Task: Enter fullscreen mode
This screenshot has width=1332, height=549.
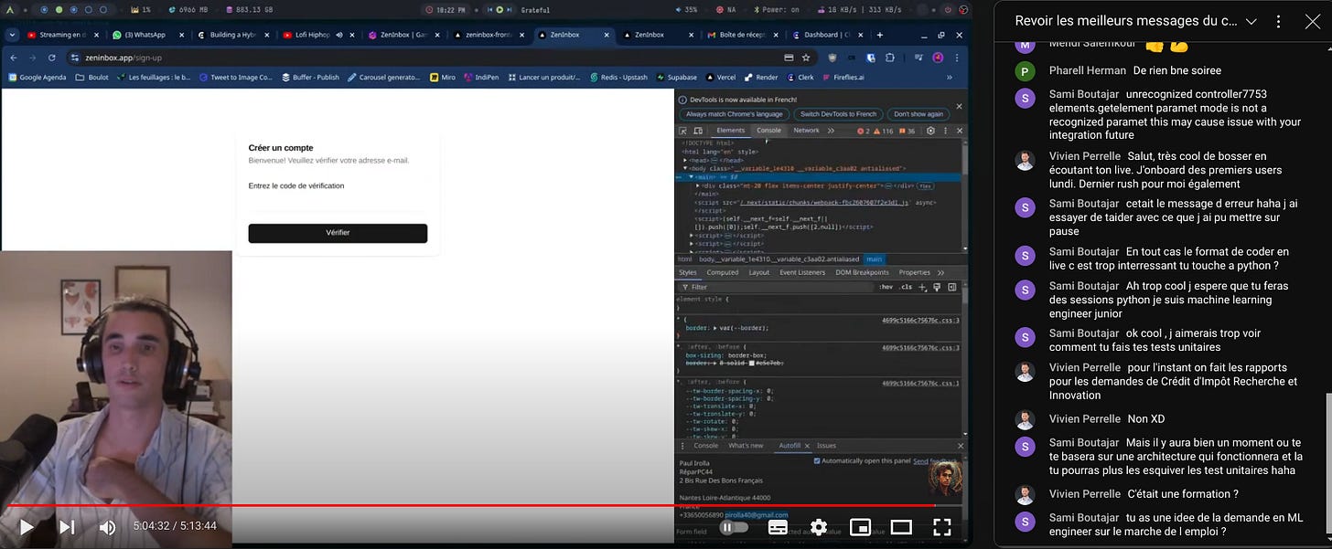Action: [941, 527]
